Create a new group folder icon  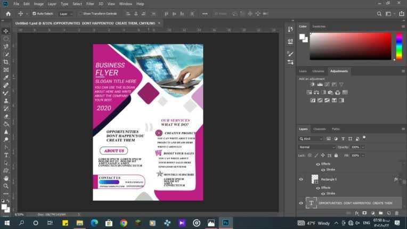(x=380, y=213)
